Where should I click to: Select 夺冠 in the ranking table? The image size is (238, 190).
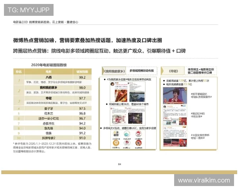click(49, 98)
